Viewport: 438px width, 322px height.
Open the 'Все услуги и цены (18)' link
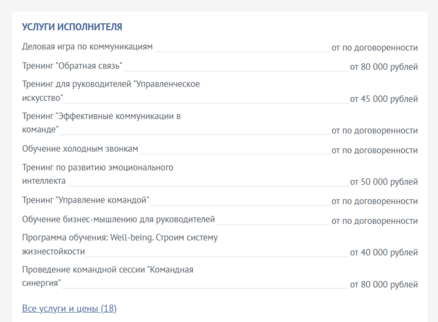(x=69, y=309)
